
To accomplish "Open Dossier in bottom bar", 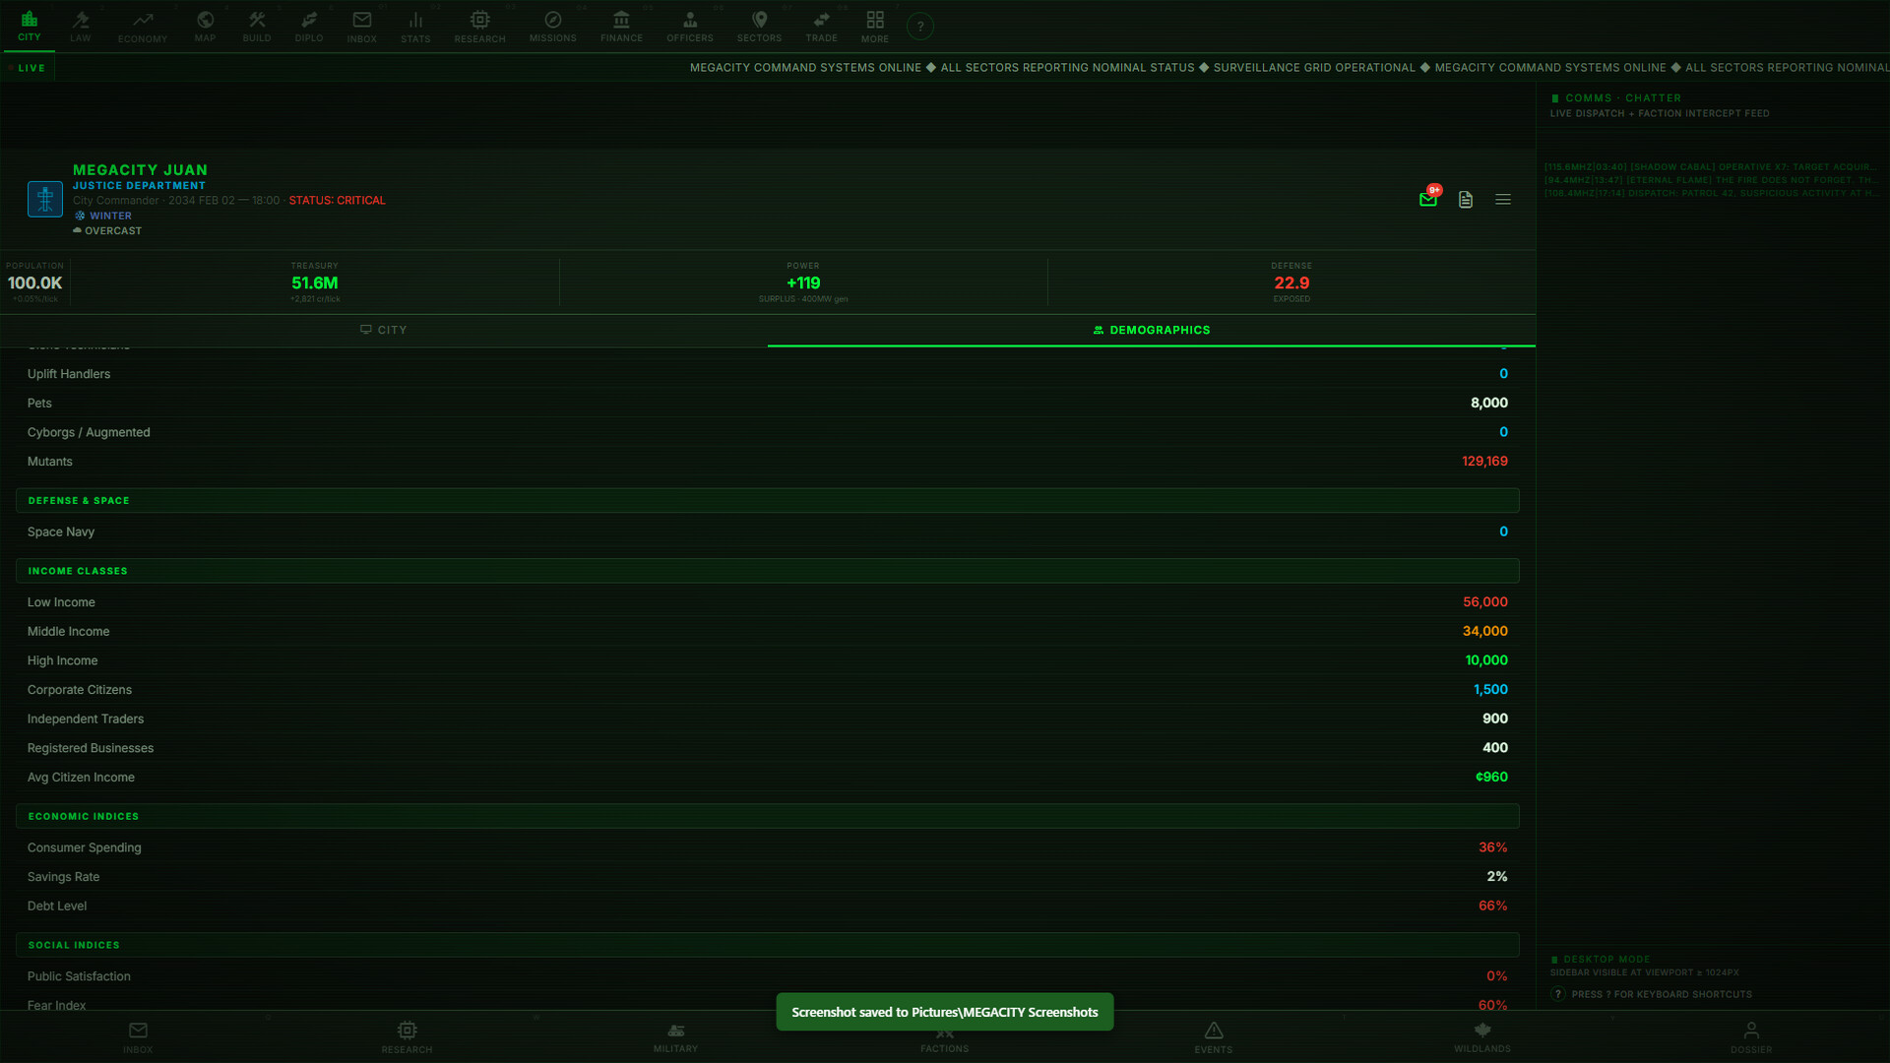I will 1751,1037.
